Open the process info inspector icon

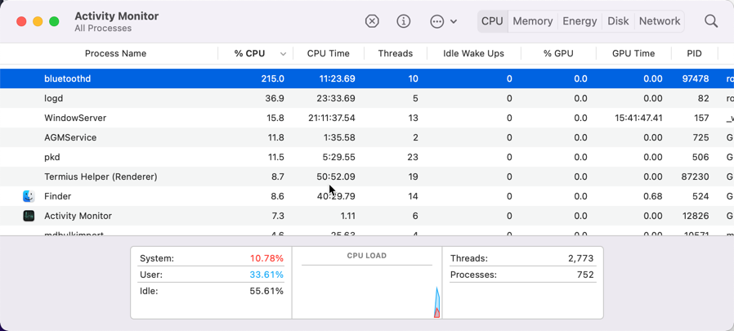point(404,21)
